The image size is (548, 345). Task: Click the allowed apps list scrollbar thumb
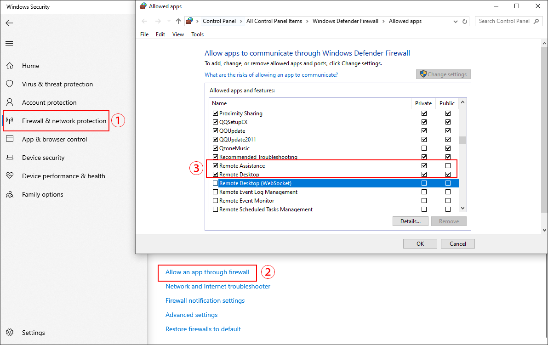tap(463, 140)
